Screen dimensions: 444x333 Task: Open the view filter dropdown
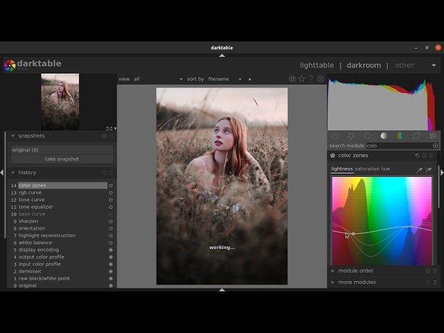[x=158, y=79]
